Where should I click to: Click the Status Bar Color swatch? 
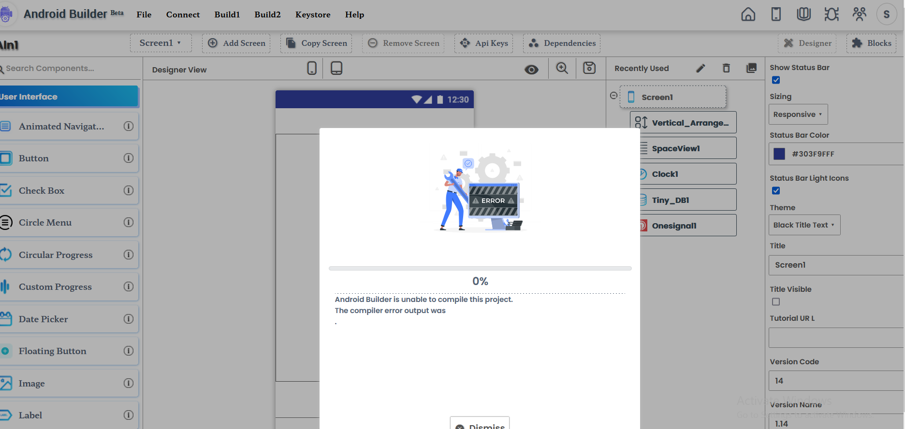[779, 154]
